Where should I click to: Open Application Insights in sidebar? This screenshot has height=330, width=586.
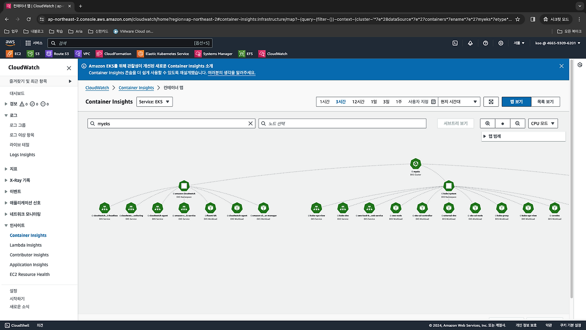pos(29,264)
